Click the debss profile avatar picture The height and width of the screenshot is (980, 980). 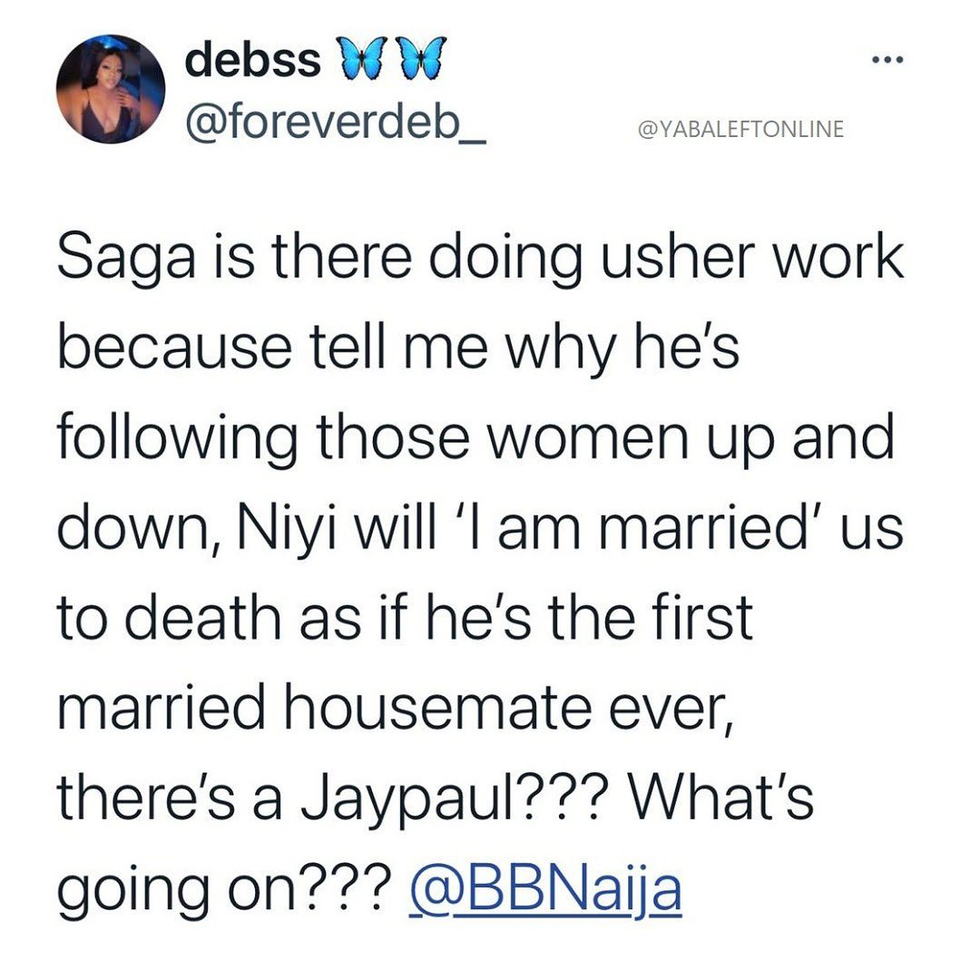111,89
